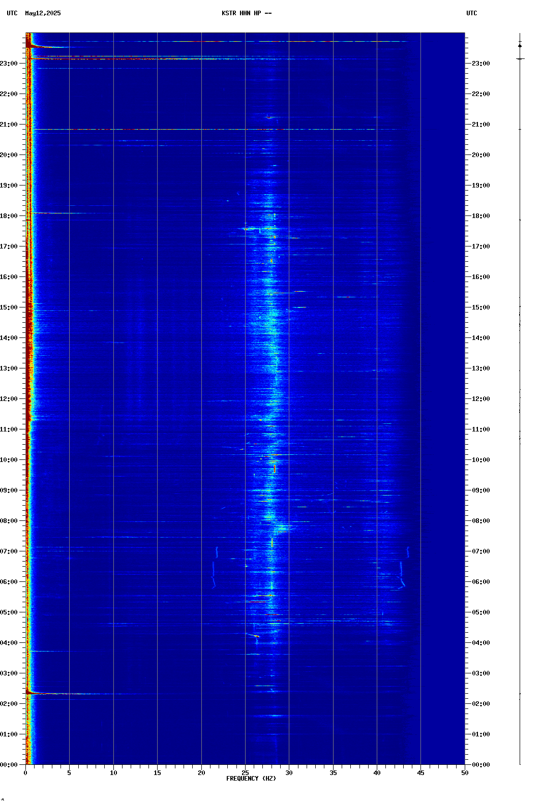542x805 pixels.
Task: Click 07:00 on the right time axis
Action: [481, 551]
